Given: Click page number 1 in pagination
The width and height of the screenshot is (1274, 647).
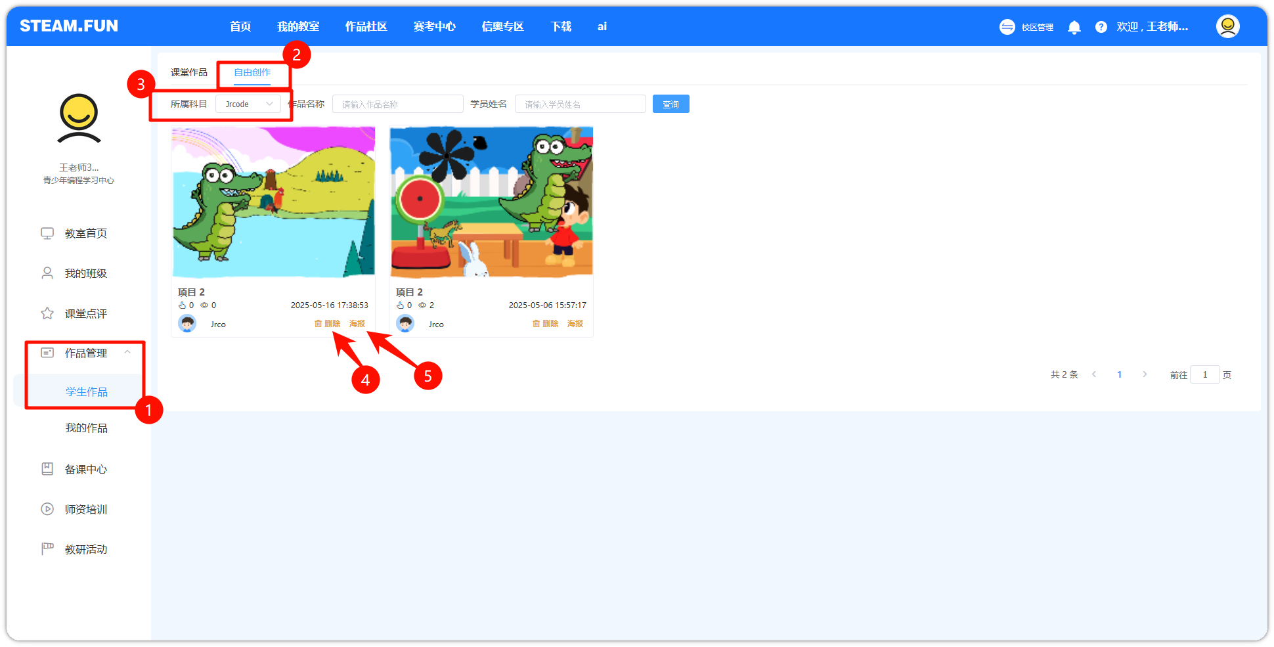Looking at the screenshot, I should tap(1120, 374).
